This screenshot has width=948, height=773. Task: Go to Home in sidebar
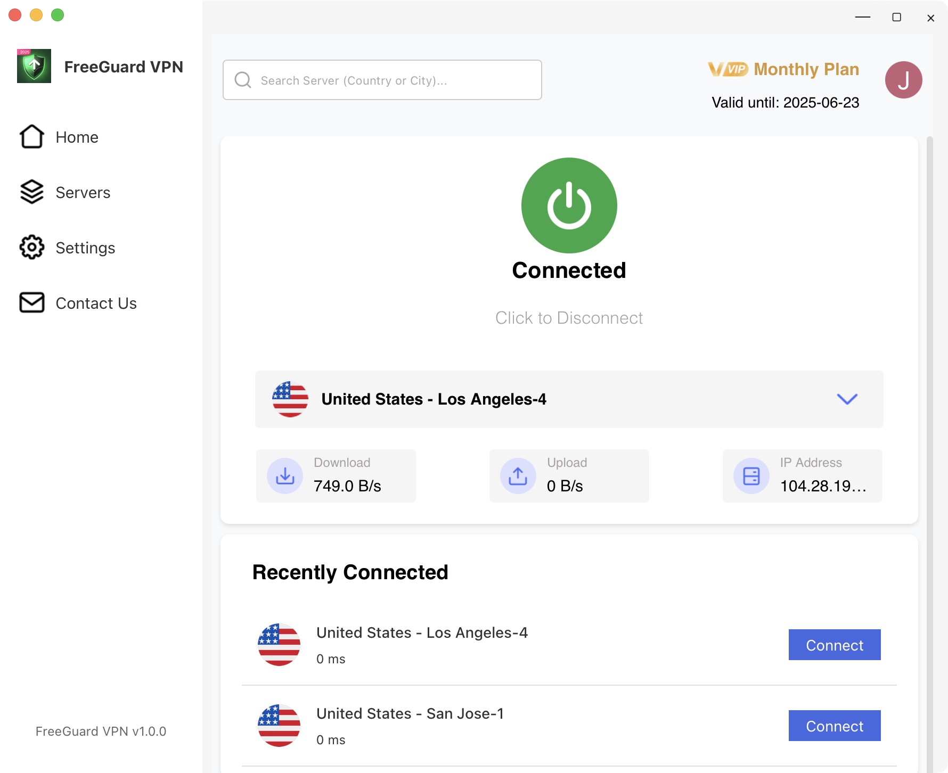click(x=77, y=137)
